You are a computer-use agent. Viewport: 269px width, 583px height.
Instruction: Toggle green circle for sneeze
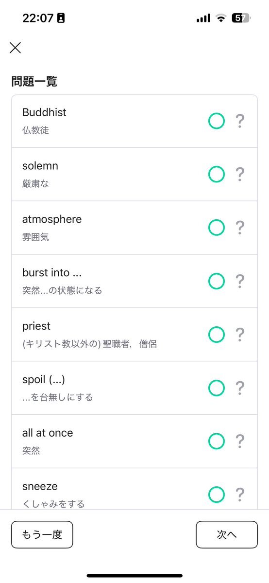(x=217, y=495)
